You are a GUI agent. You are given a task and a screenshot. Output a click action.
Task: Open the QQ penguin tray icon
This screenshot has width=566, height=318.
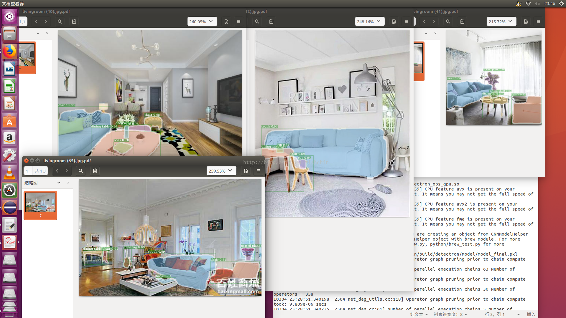519,4
